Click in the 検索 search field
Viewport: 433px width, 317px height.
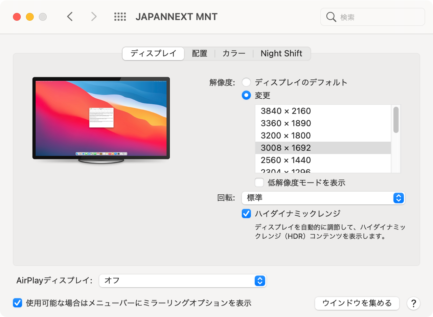tap(372, 17)
